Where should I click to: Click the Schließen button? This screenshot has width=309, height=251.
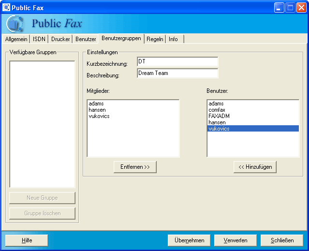coord(282,240)
